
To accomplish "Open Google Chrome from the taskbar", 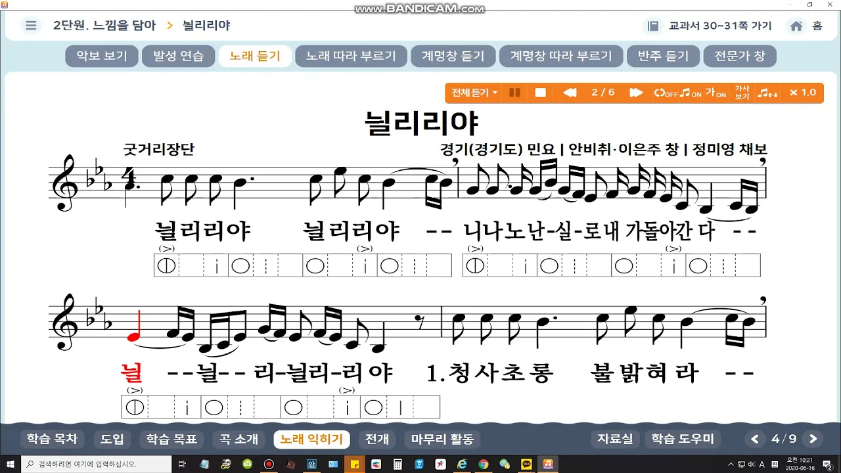I will (x=484, y=464).
